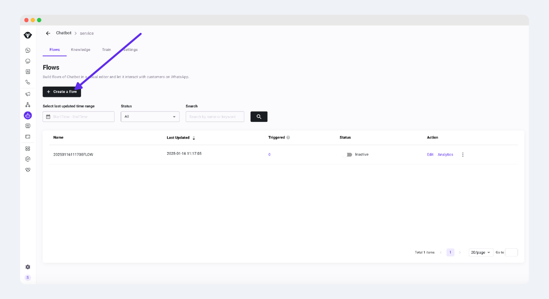
Task: Sort by the Last Updated column arrow
Action: coord(194,138)
